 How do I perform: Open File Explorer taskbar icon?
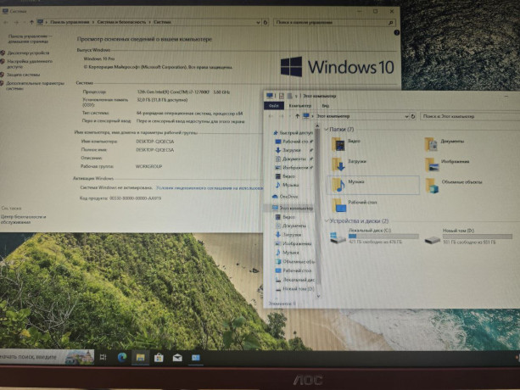(x=140, y=358)
